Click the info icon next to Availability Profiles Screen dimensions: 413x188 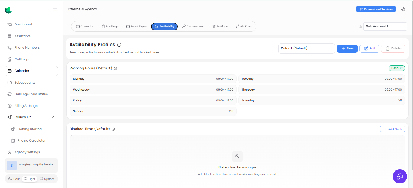(119, 45)
